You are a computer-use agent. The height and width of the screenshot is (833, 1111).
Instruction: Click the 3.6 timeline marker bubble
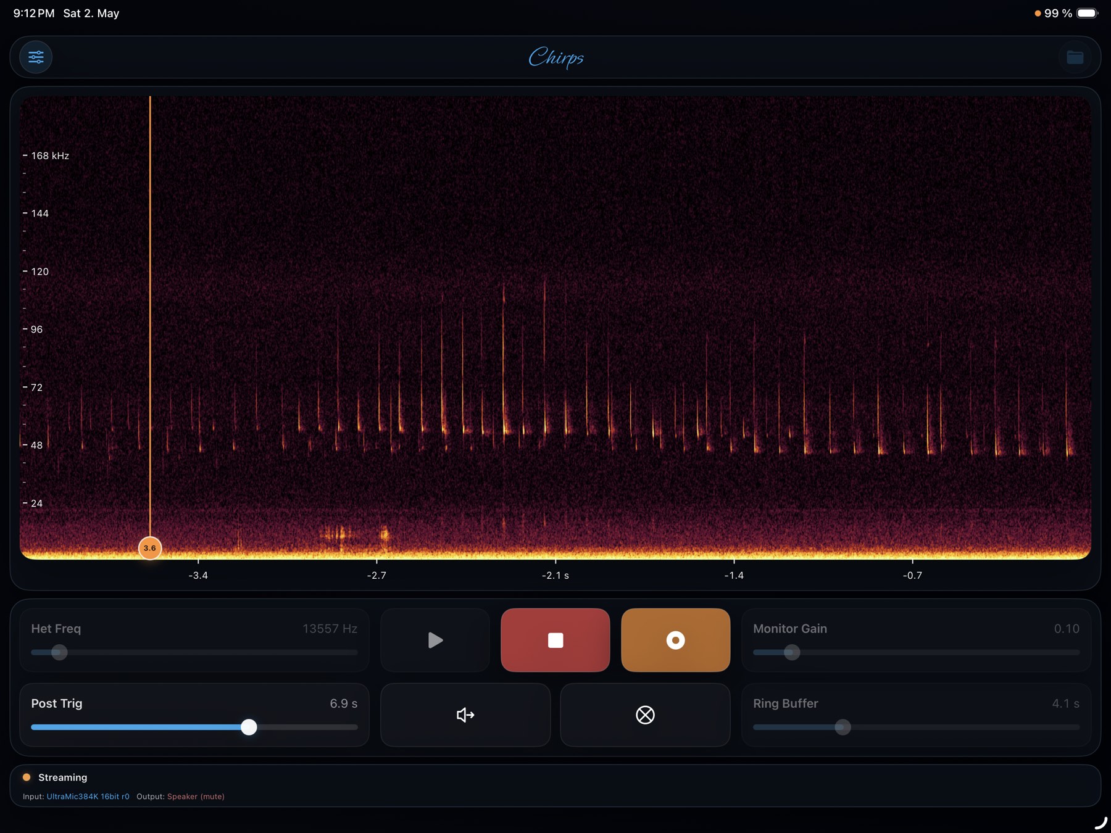[x=150, y=548]
